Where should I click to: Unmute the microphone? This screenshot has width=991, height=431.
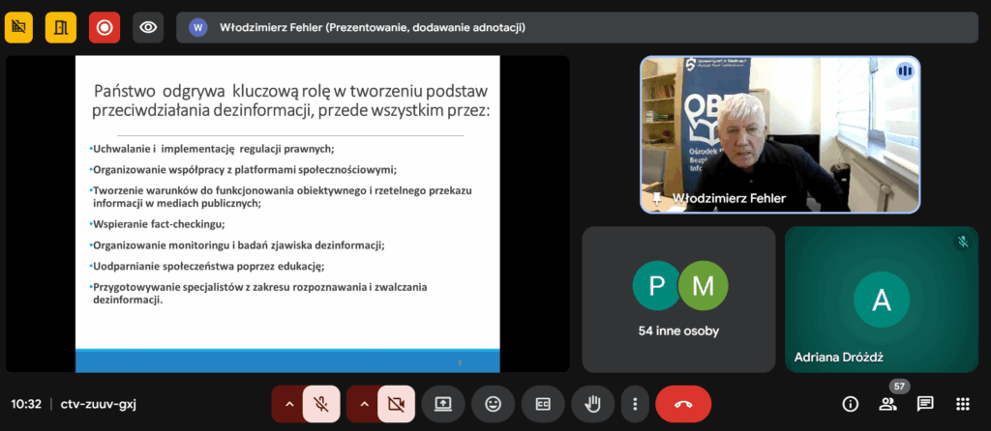click(320, 404)
